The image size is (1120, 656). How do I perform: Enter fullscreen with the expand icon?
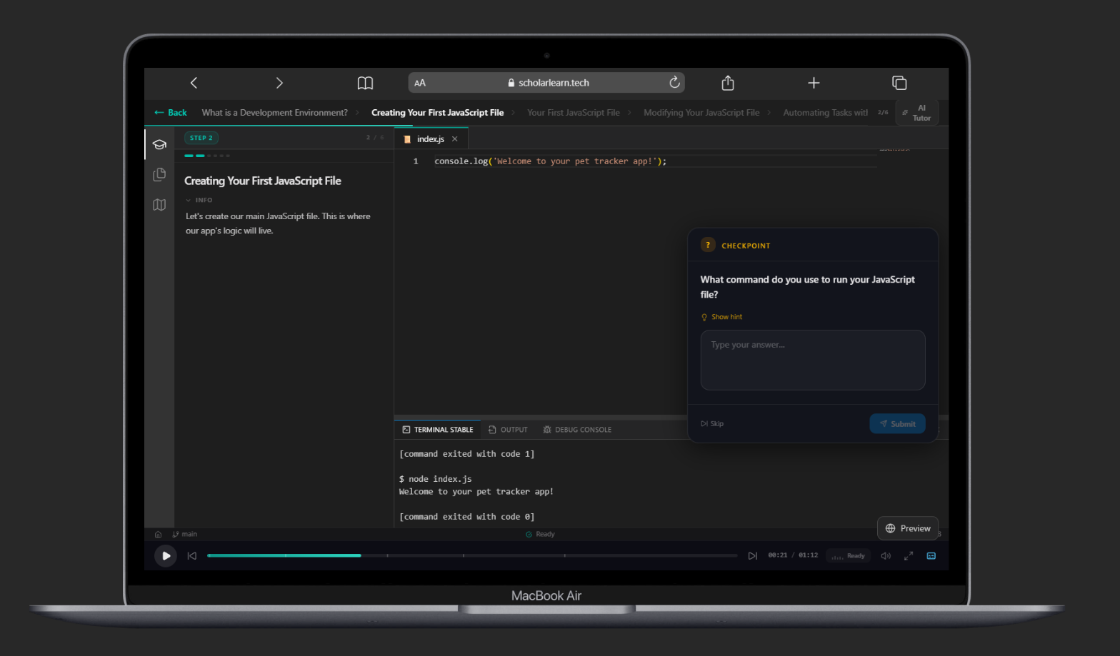(909, 555)
